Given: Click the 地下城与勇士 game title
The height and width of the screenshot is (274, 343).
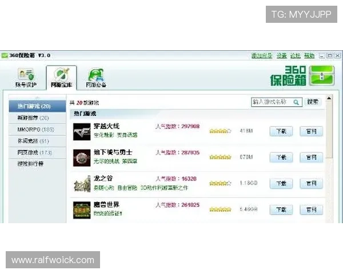Looking at the screenshot, I should click(x=113, y=152).
